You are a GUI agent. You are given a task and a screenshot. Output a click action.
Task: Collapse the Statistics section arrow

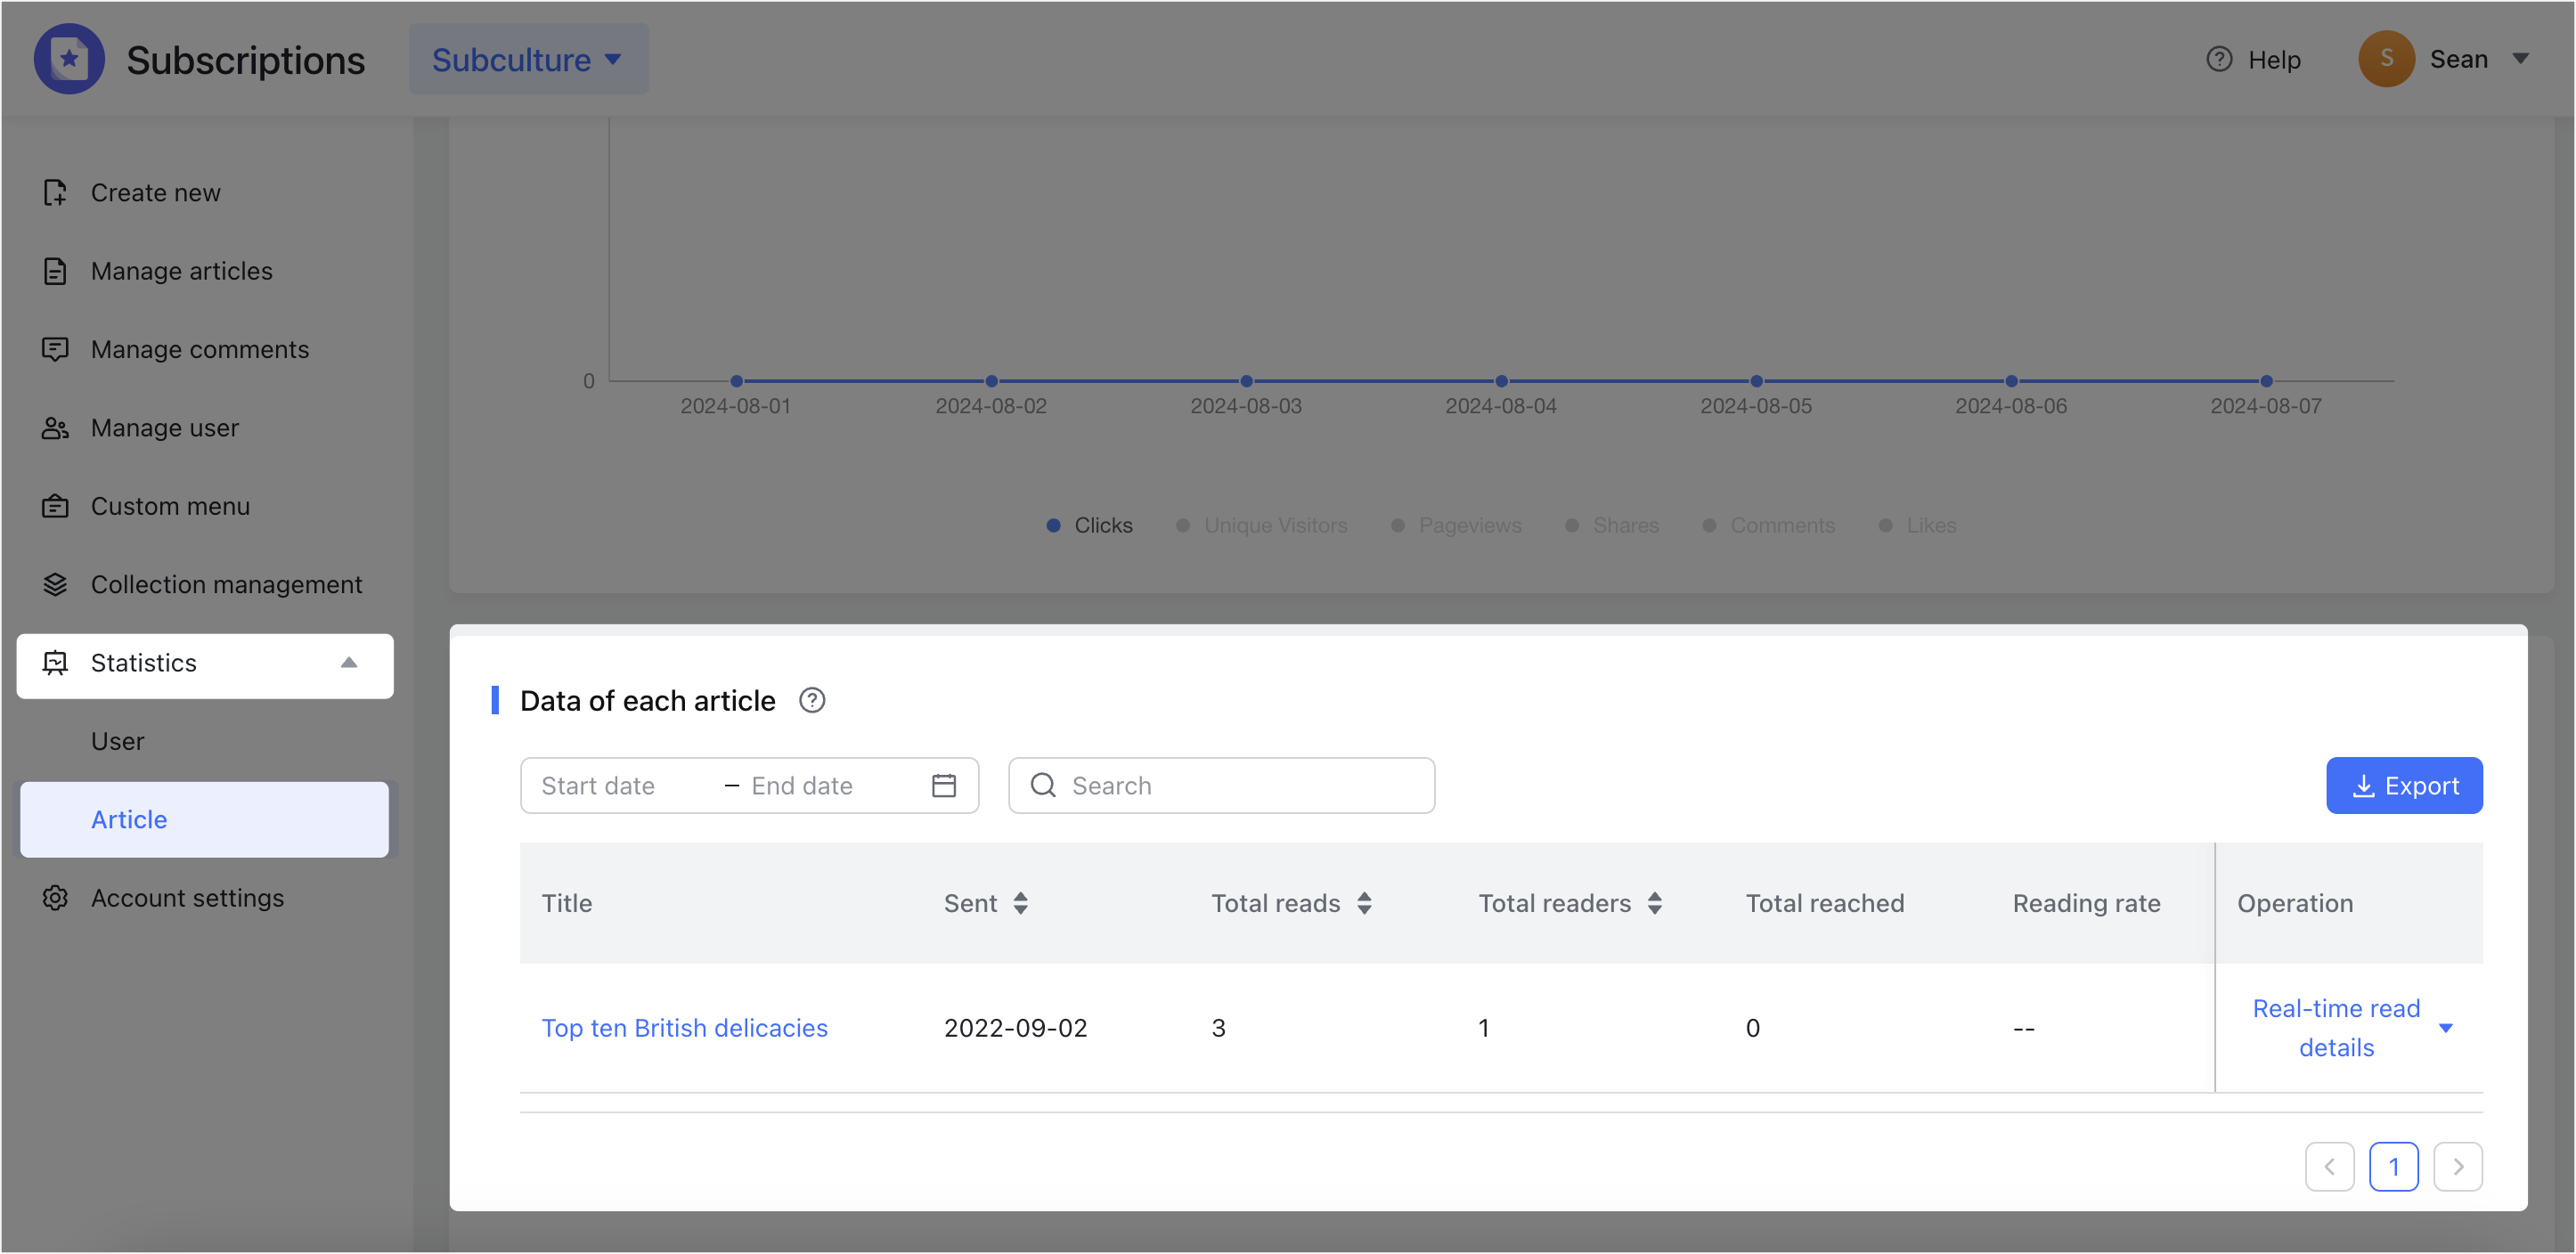tap(348, 663)
